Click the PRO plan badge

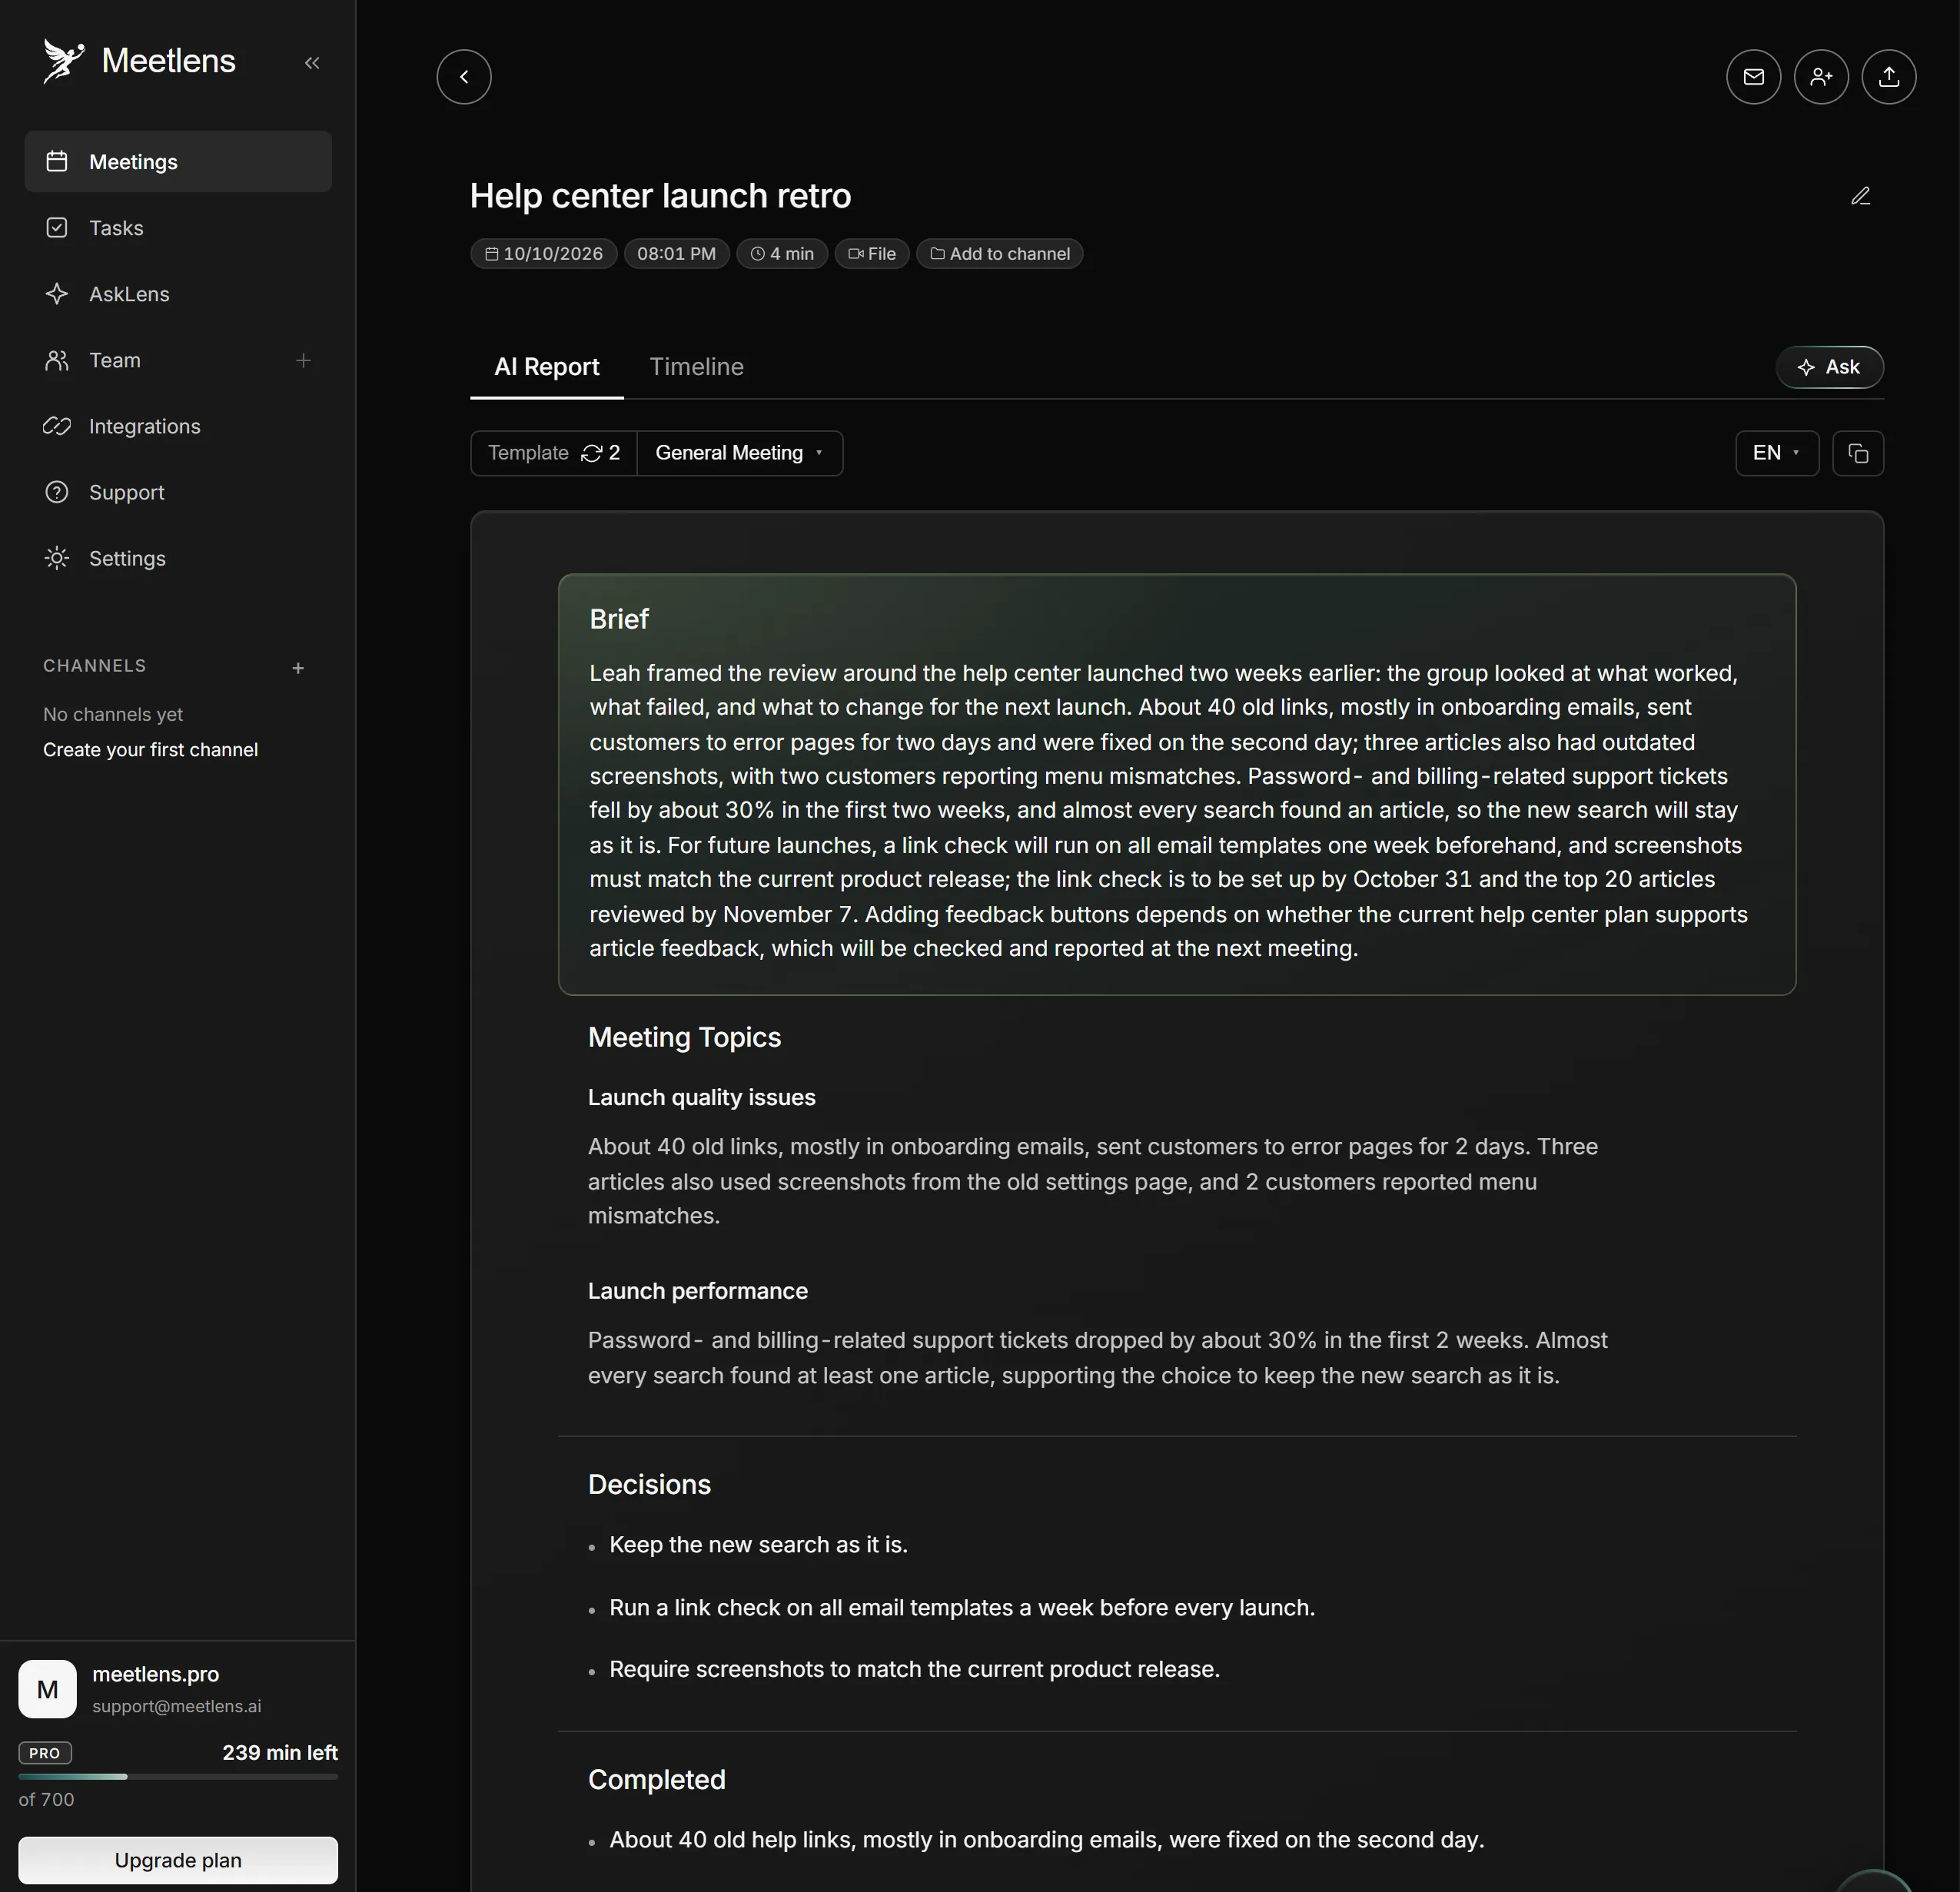click(45, 1753)
